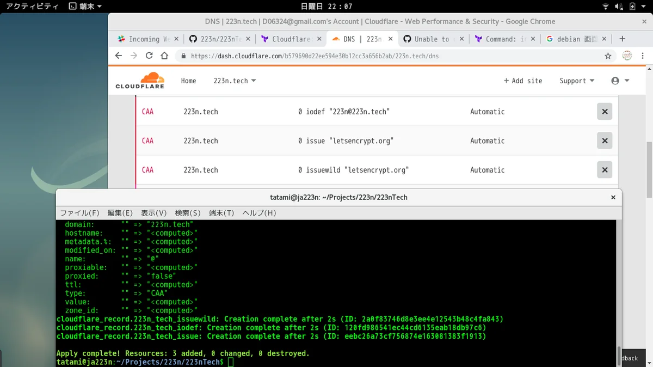Click the CAA type of iodef row
Image resolution: width=653 pixels, height=367 pixels.
(x=147, y=112)
